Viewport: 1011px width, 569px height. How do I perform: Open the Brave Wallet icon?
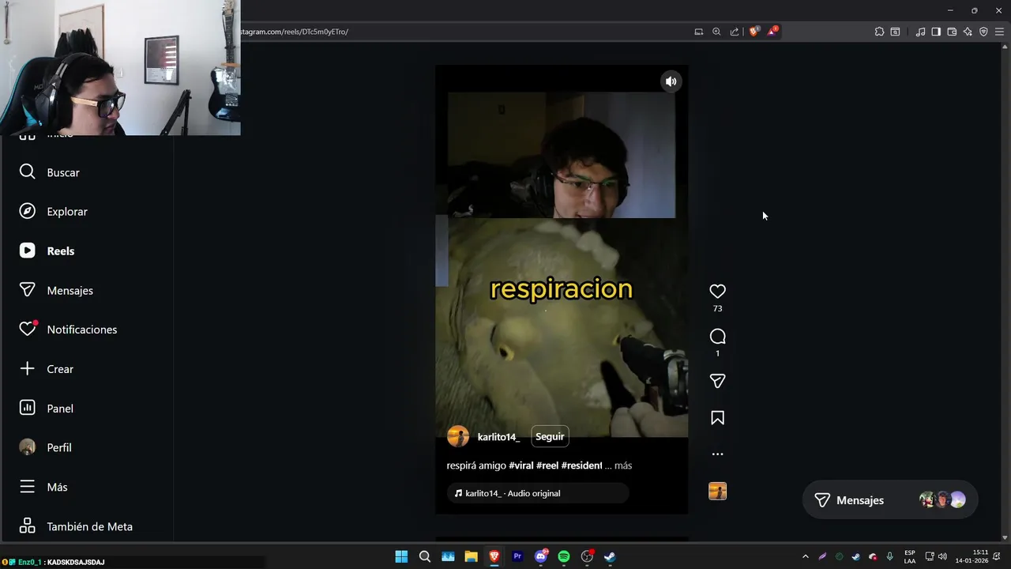pyautogui.click(x=952, y=32)
